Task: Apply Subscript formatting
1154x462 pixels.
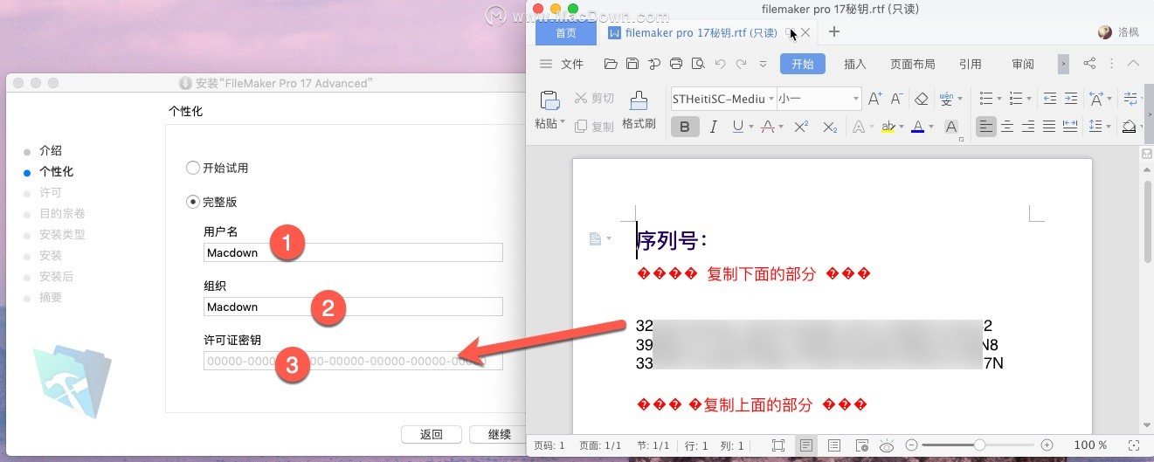Action: pos(830,127)
